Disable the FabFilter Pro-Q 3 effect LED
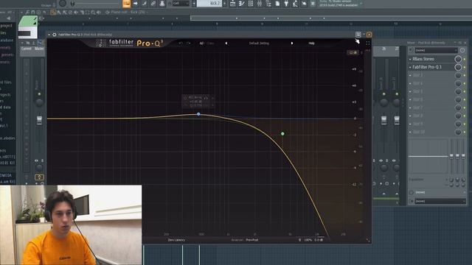 [x=465, y=67]
